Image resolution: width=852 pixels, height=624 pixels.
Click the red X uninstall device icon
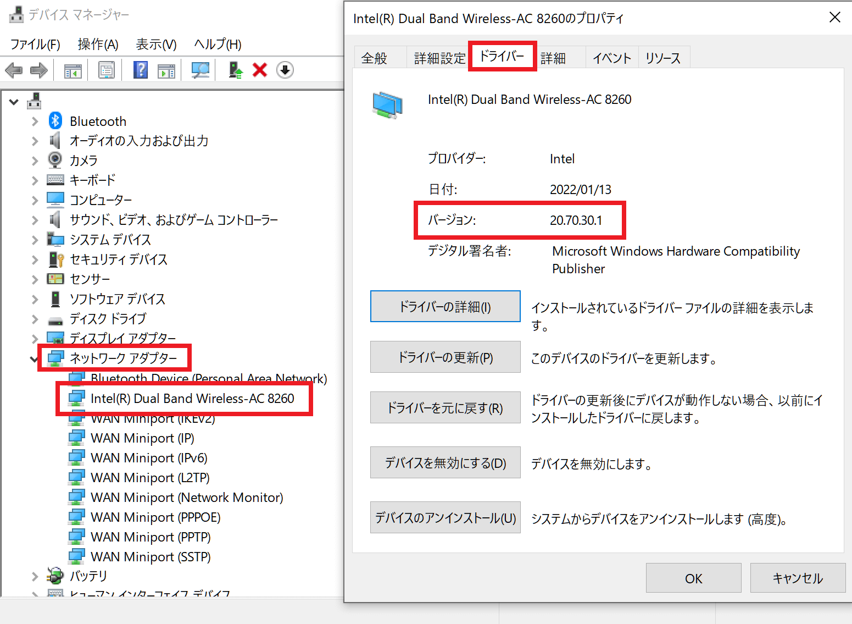point(260,70)
